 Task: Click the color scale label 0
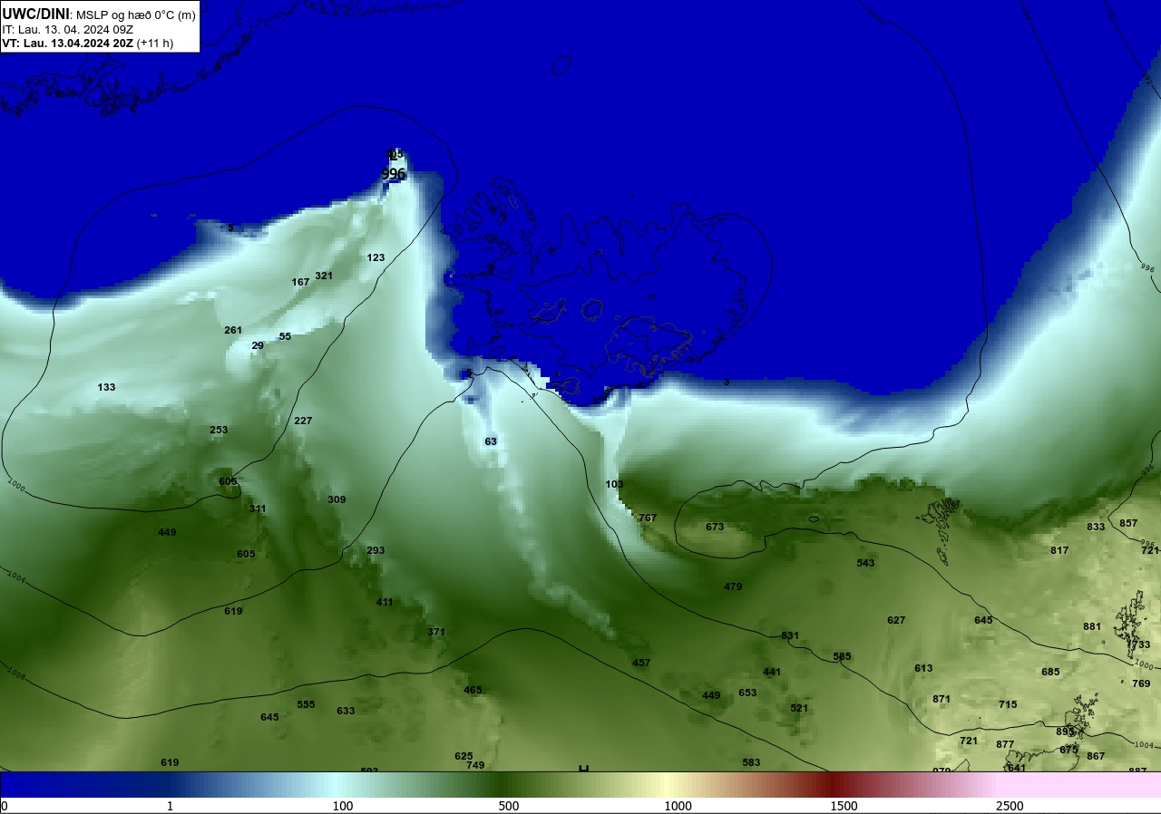pos(5,806)
